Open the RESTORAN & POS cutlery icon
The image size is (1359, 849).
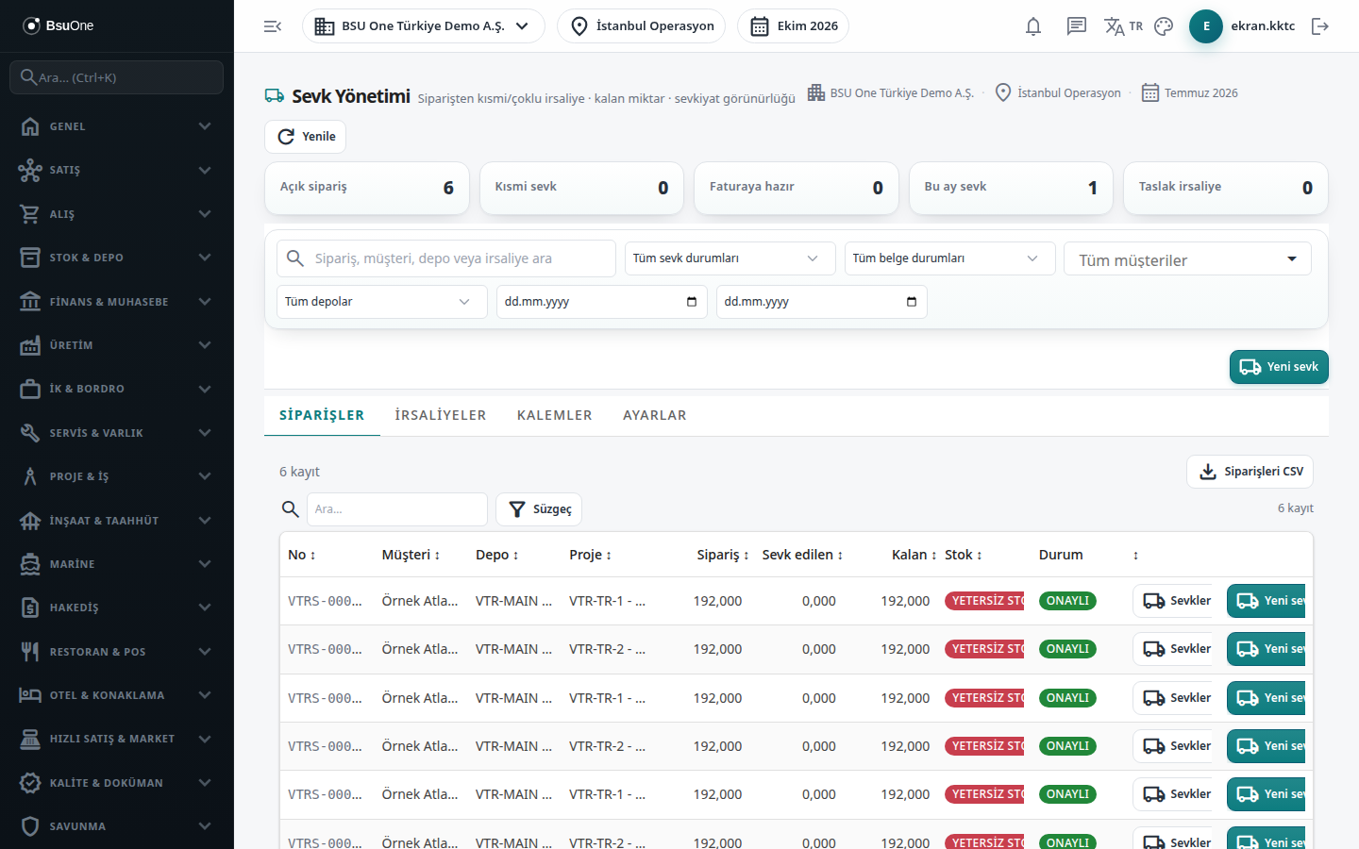pyautogui.click(x=30, y=652)
